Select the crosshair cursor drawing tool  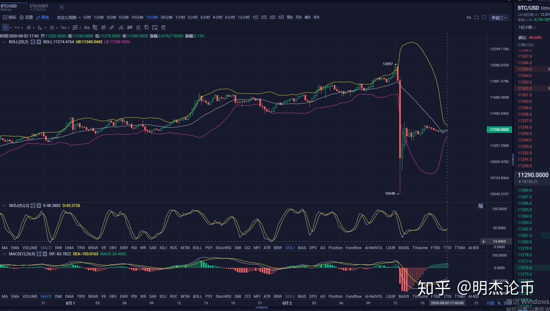tap(5, 28)
